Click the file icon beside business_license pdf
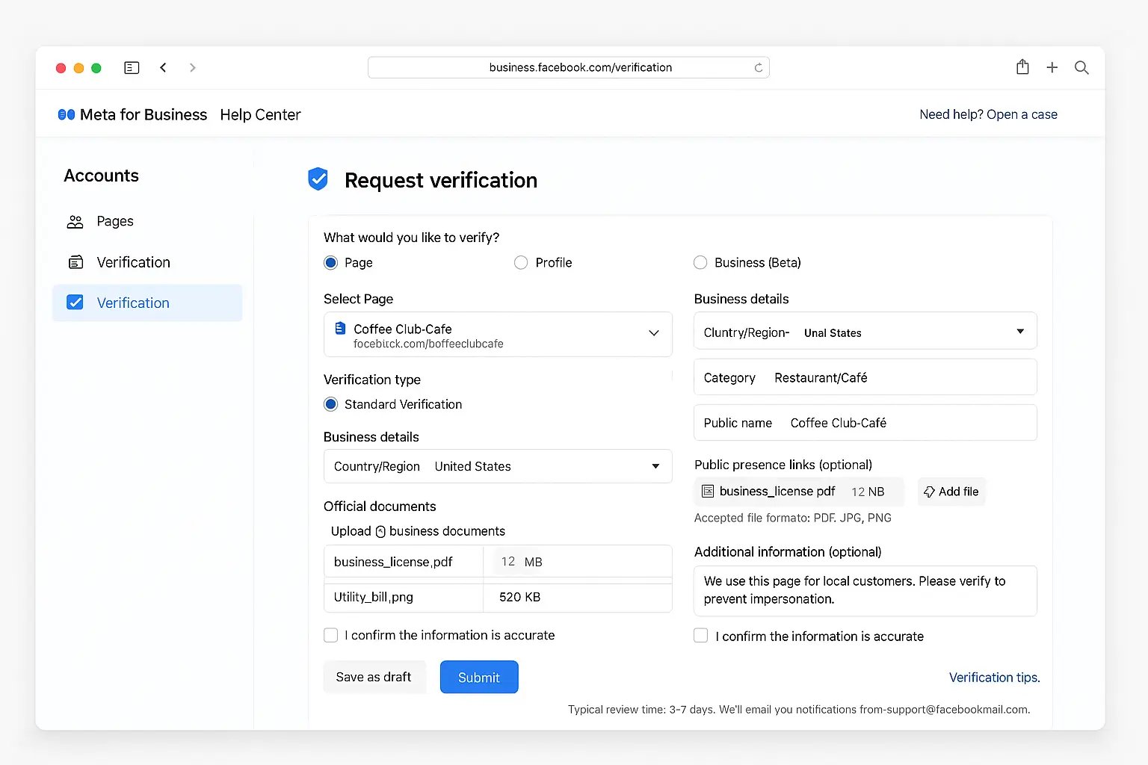 (x=708, y=492)
